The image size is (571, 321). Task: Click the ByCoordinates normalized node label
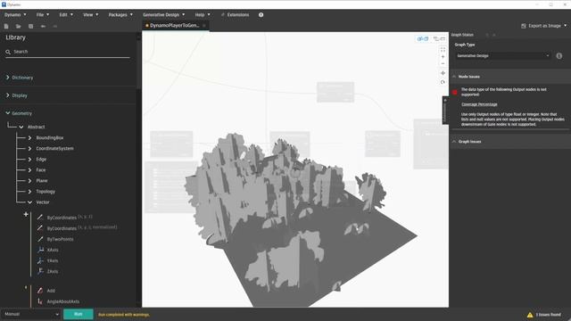coord(82,228)
